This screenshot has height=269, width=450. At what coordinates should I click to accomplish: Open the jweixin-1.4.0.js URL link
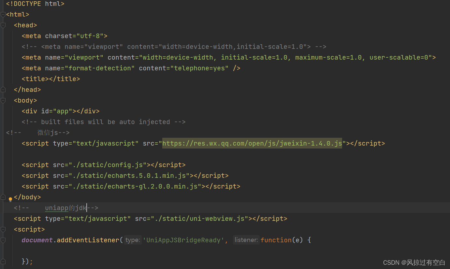click(x=252, y=143)
